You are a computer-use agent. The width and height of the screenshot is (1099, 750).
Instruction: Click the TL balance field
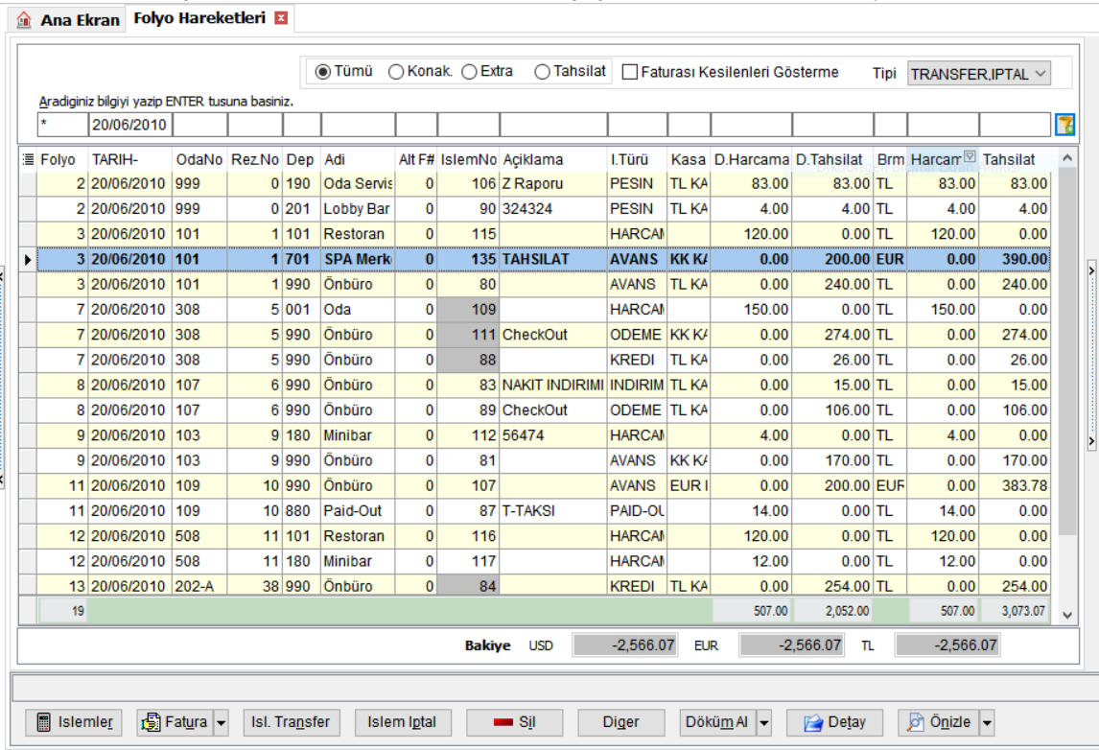coord(947,645)
